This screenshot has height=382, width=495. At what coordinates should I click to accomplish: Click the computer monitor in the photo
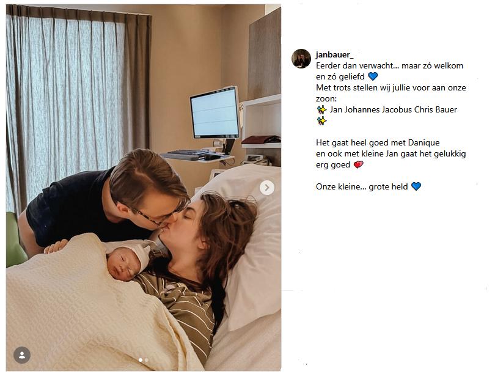click(215, 113)
